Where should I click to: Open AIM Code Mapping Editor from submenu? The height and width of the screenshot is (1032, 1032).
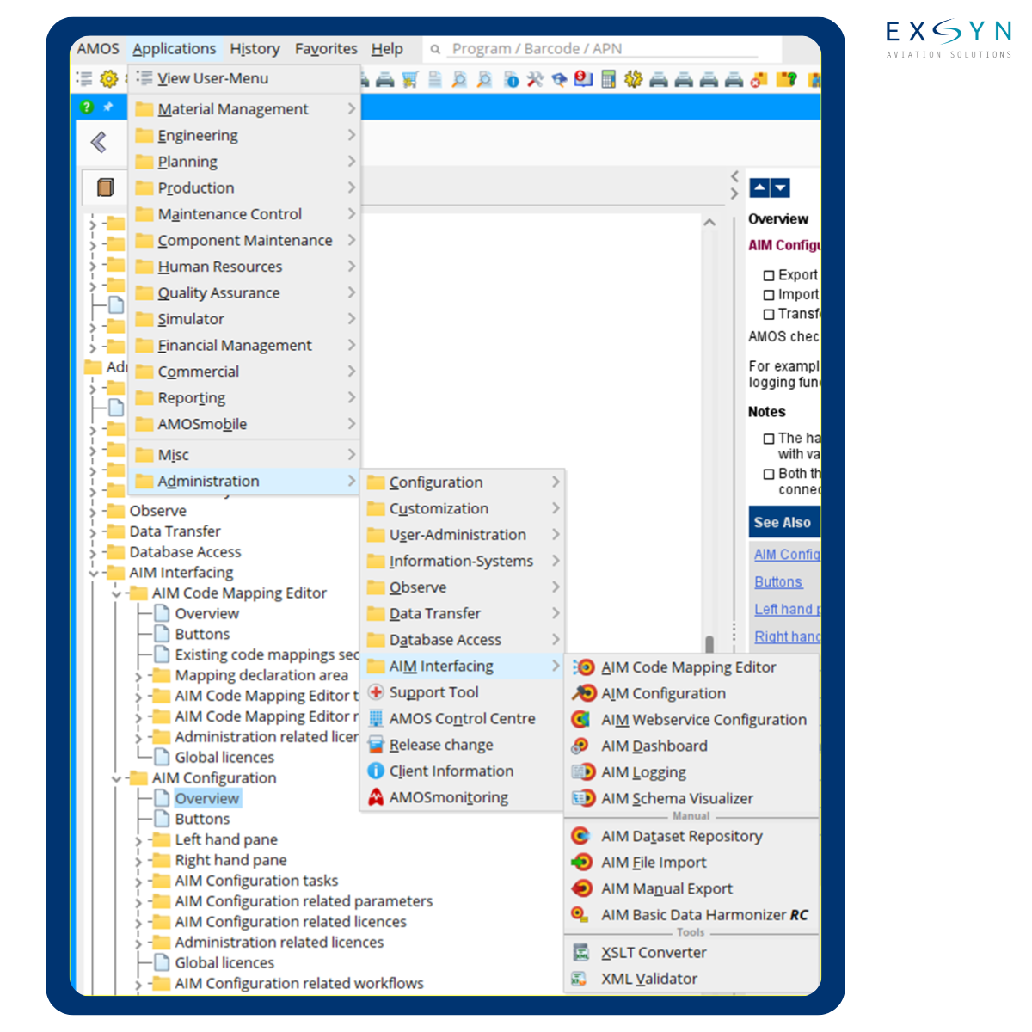[x=689, y=666]
